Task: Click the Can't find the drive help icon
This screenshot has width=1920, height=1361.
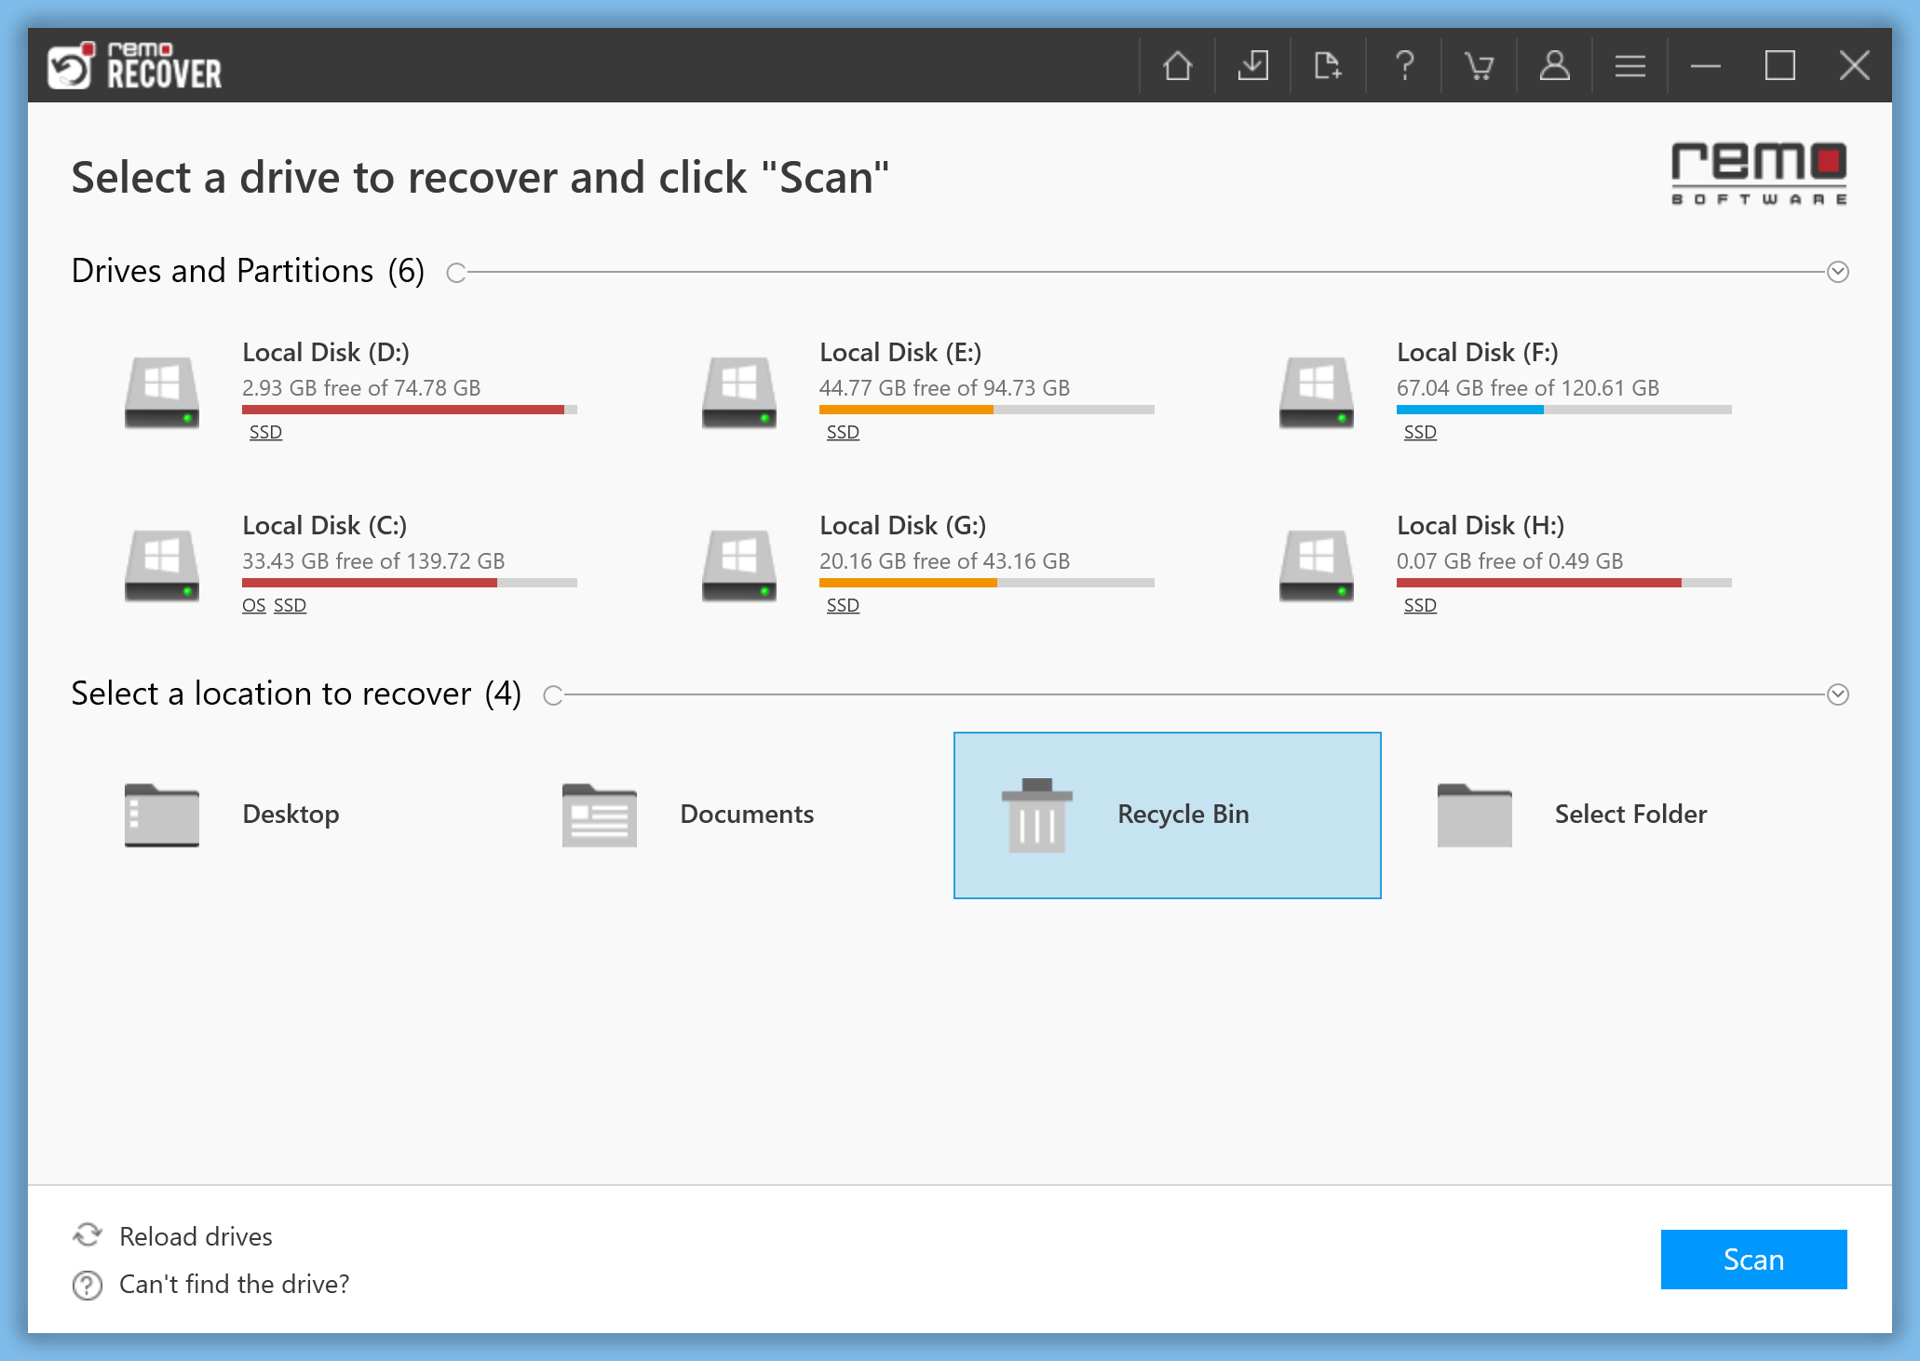Action: pos(88,1285)
